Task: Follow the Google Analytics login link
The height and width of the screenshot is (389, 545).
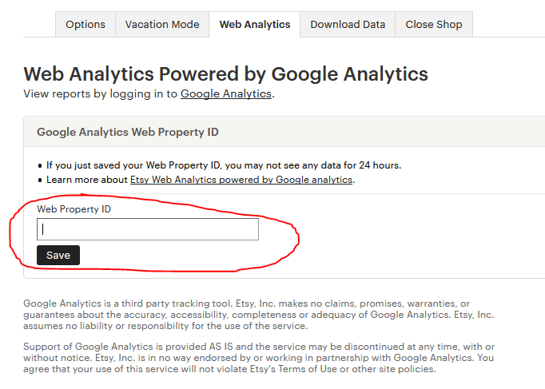Action: pos(226,93)
